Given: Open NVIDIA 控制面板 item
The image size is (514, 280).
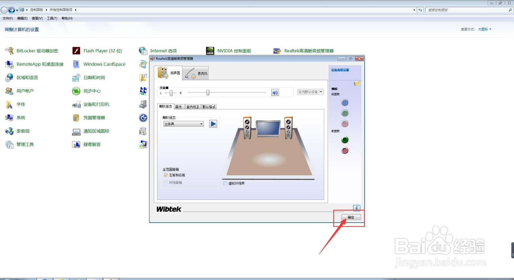Looking at the screenshot, I should 228,51.
